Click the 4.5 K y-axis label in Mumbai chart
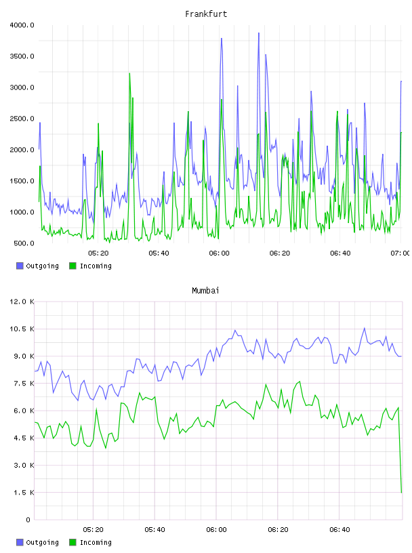 point(24,438)
